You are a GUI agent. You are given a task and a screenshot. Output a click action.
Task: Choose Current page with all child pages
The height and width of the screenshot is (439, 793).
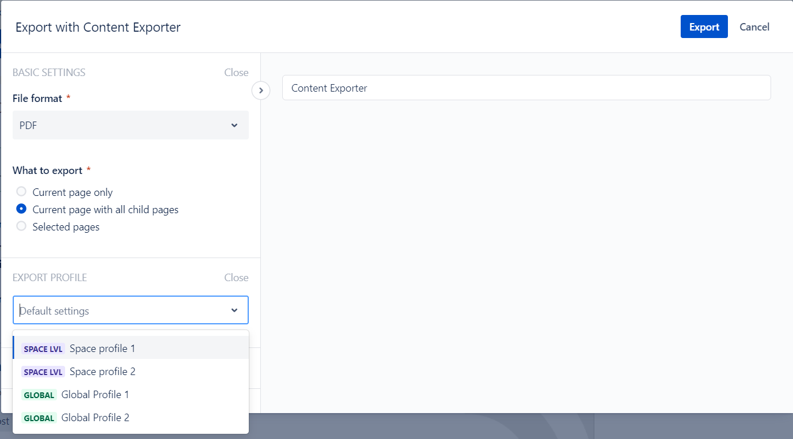tap(22, 209)
